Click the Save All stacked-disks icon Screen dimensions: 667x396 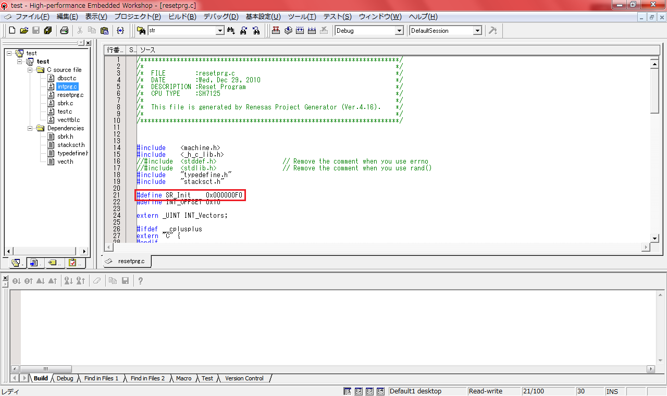[48, 31]
